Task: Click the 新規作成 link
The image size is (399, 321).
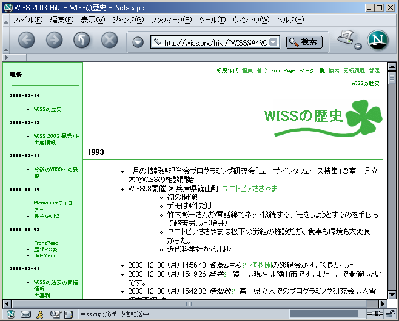Action: [x=227, y=70]
